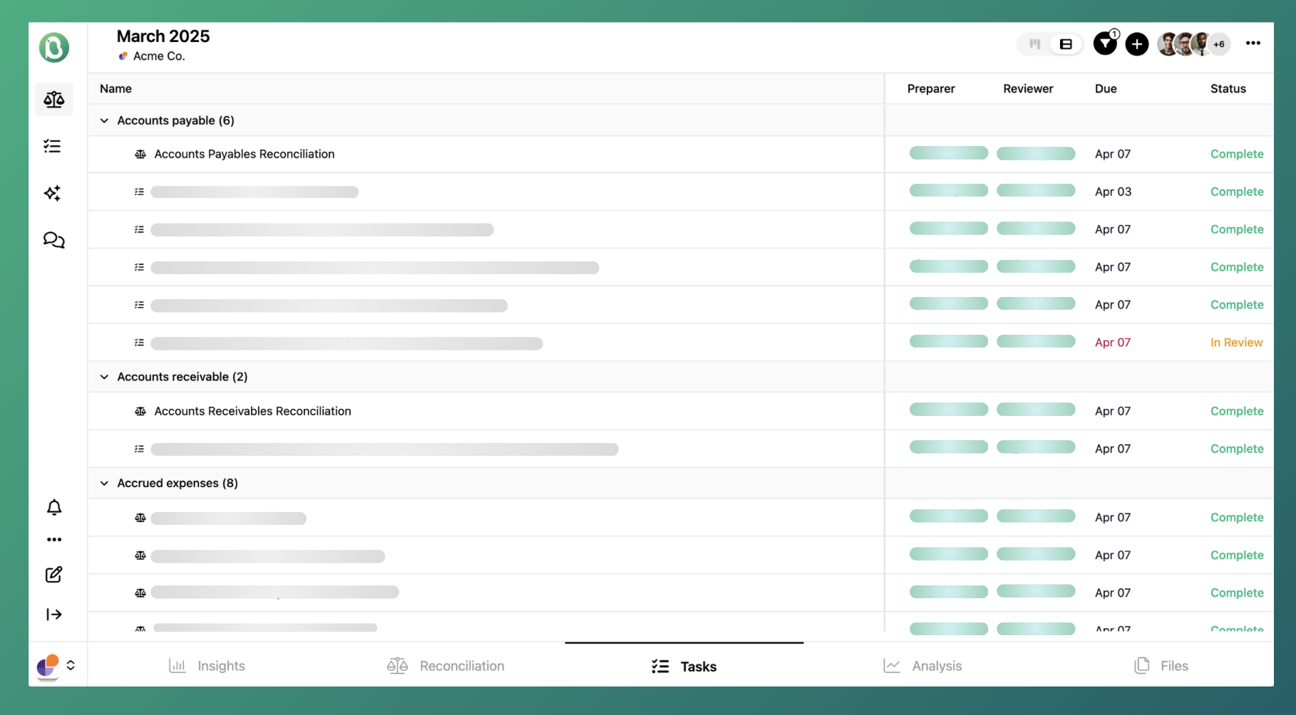Viewport: 1296px width, 715px height.
Task: Collapse the Accounts receivable group
Action: [105, 377]
